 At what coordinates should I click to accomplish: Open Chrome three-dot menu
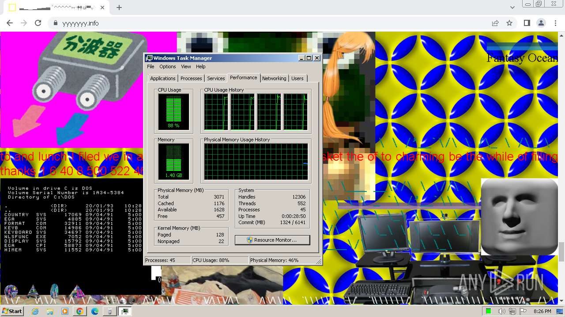(555, 23)
